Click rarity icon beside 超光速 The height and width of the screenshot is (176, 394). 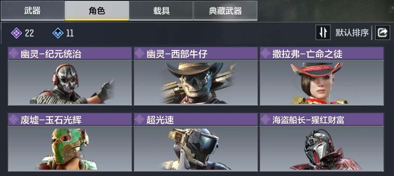click(140, 120)
